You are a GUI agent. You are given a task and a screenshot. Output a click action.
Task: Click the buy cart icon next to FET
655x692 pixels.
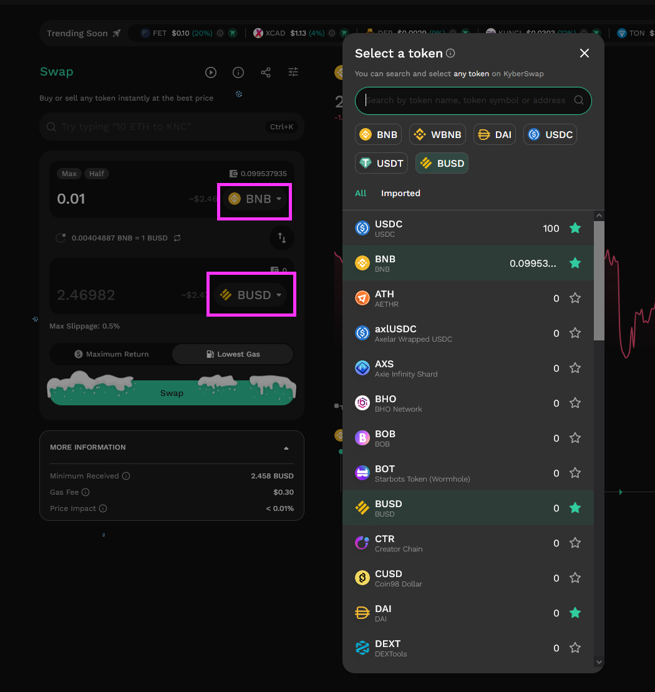coord(232,33)
